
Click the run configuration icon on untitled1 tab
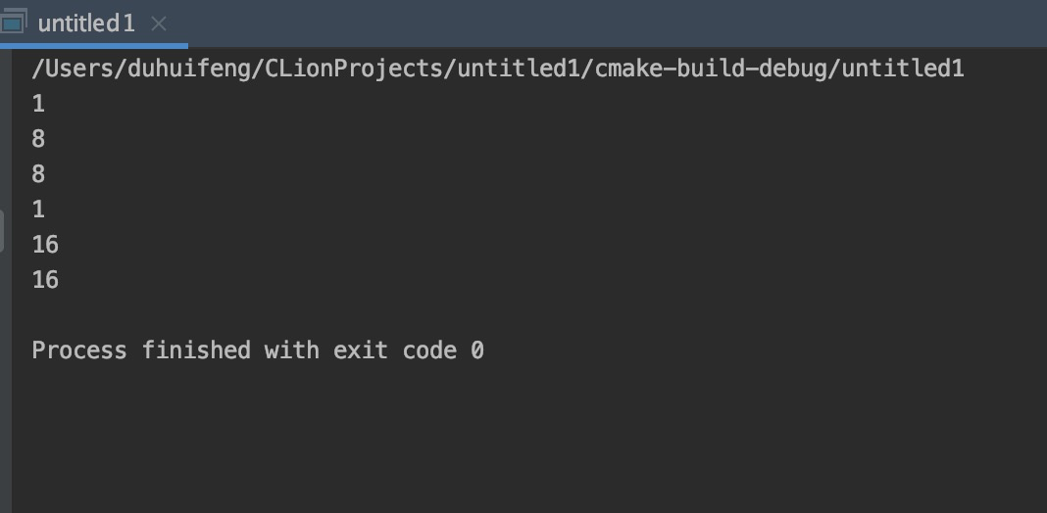pos(14,23)
